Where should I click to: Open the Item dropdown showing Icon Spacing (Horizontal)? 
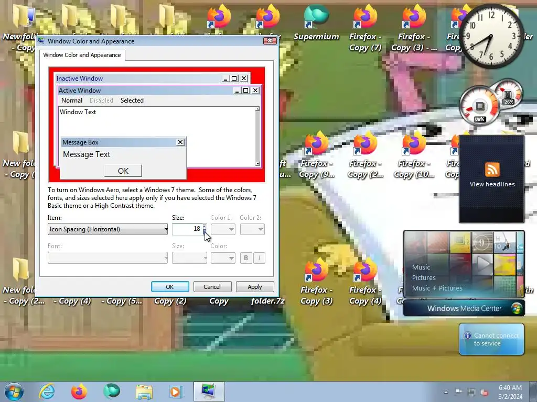[x=108, y=229]
